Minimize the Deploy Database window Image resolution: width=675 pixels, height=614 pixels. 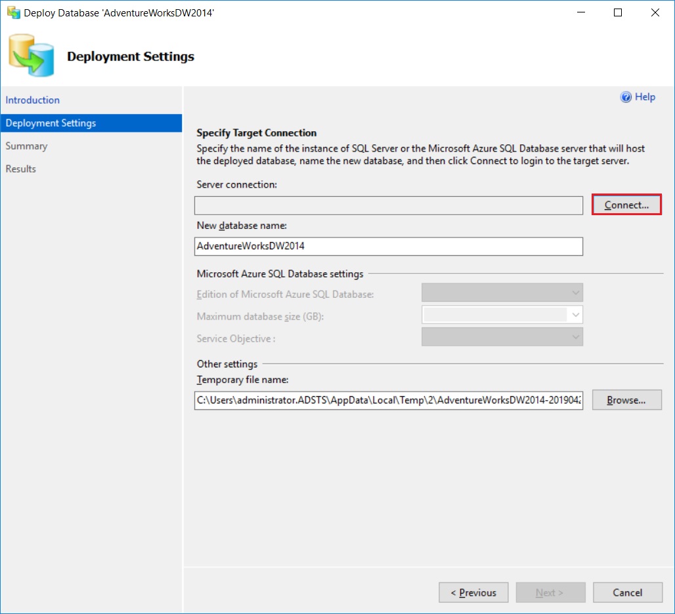pyautogui.click(x=580, y=12)
